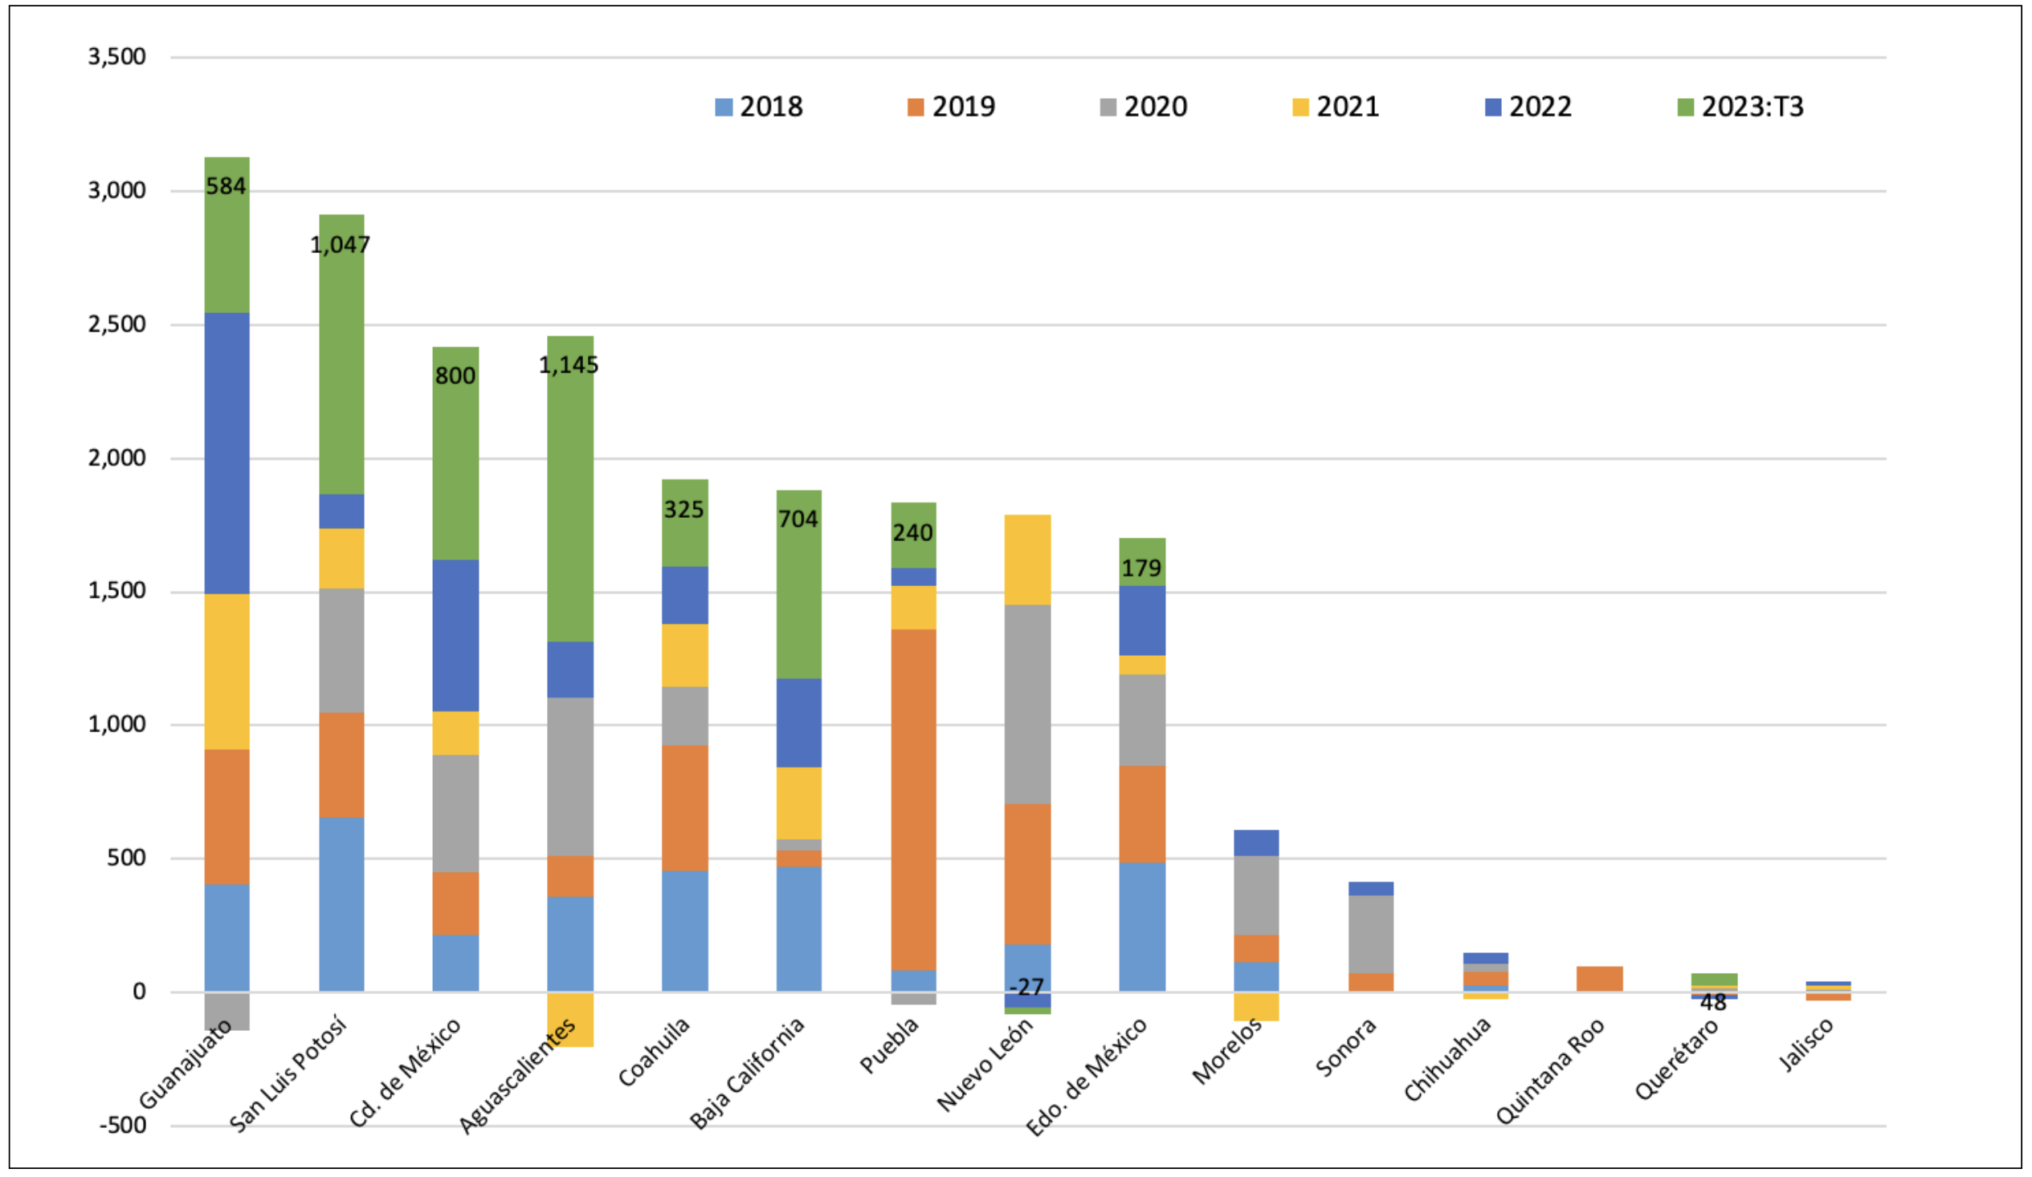The height and width of the screenshot is (1177, 2032).
Task: Click the '800' data label
Action: 455,376
